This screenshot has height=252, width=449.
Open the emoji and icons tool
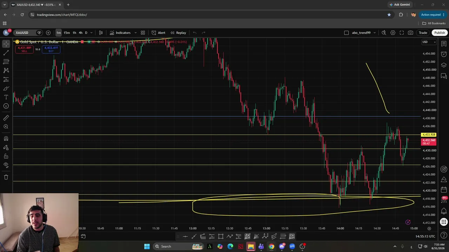6,106
